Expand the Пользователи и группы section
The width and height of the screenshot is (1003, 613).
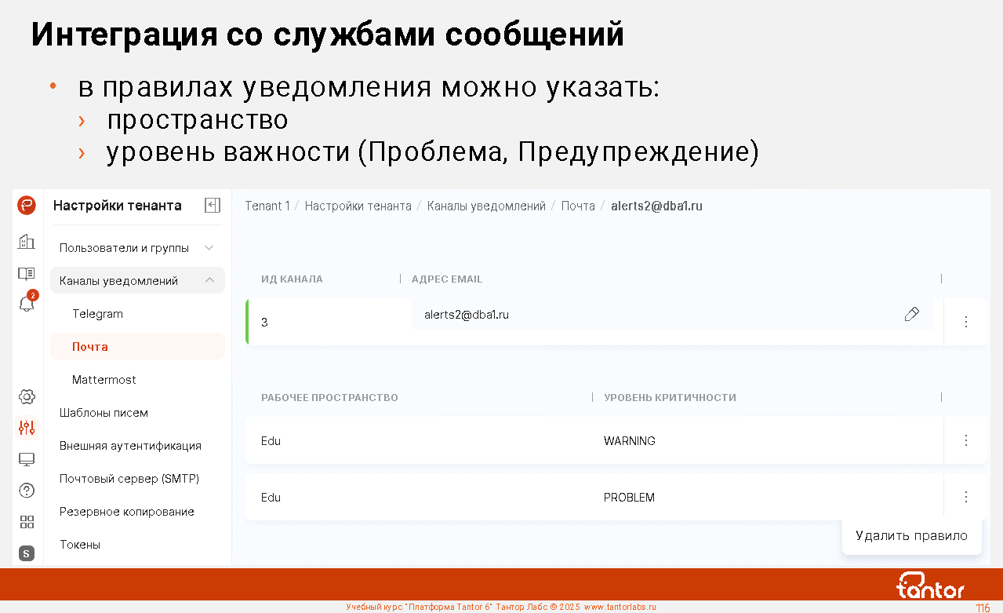click(209, 248)
